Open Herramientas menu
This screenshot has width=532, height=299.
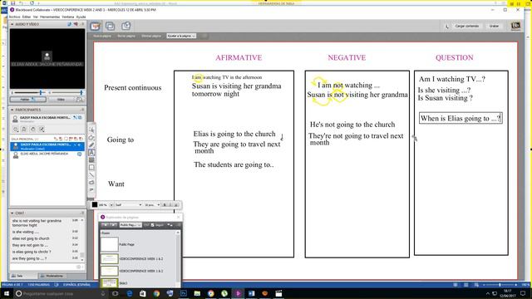(x=50, y=17)
